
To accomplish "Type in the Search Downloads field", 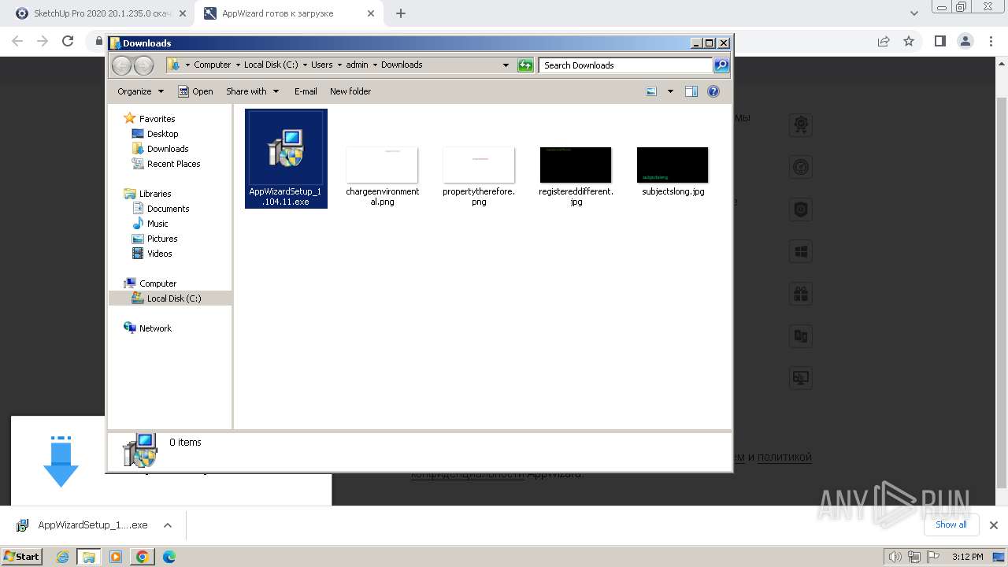I will pyautogui.click(x=626, y=65).
